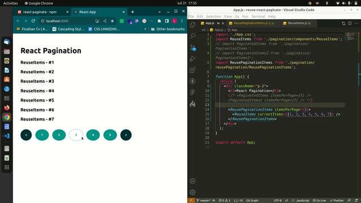361x203 pixels.
Task: Close the App.js editor tab
Action: (x=223, y=23)
